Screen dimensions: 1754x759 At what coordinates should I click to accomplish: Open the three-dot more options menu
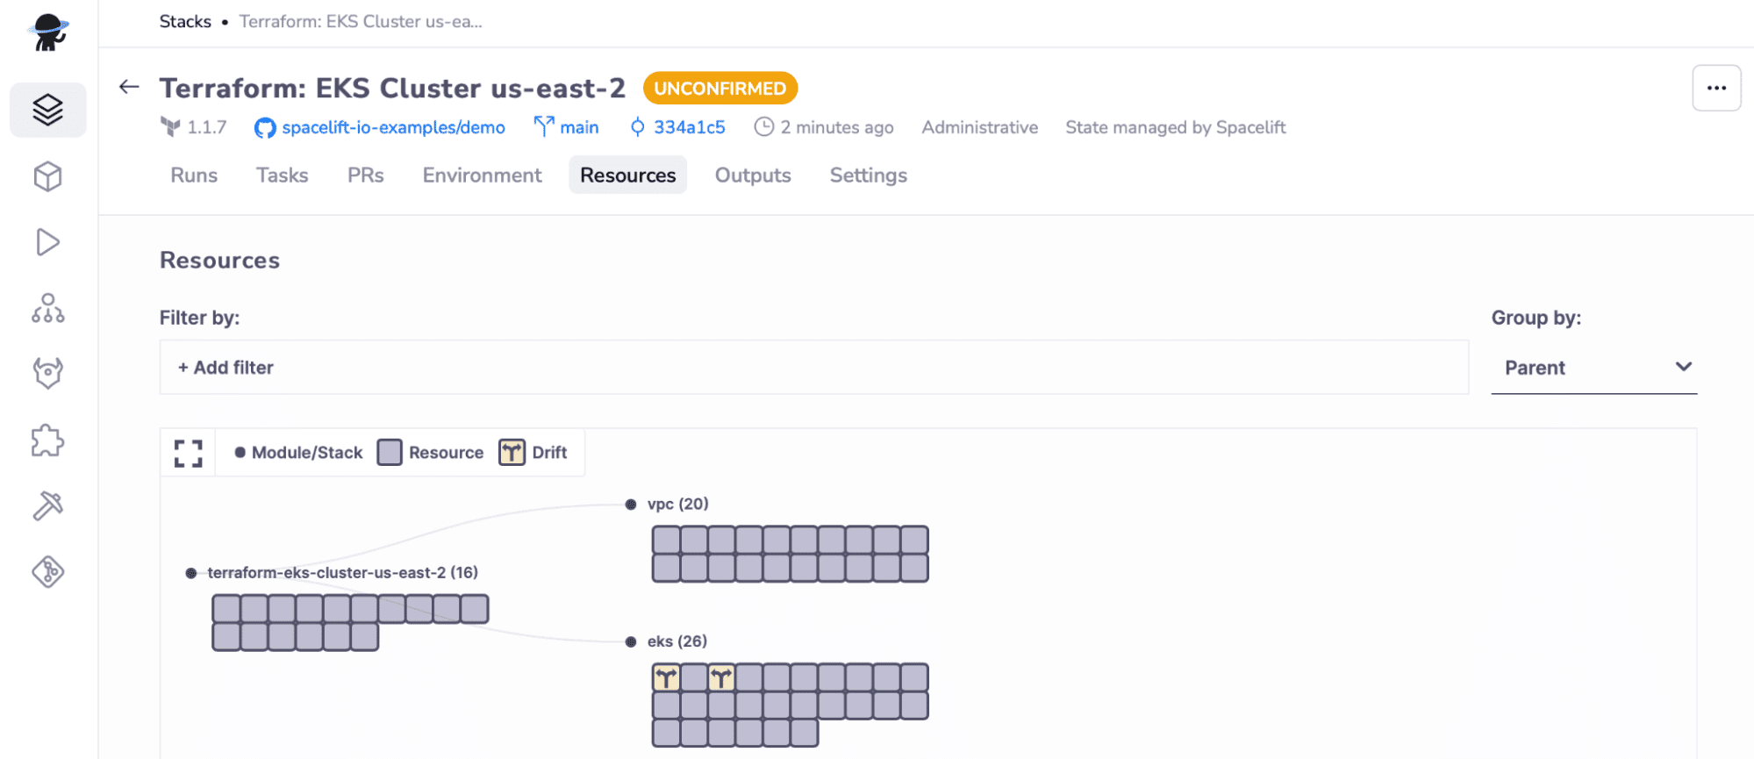(x=1715, y=88)
